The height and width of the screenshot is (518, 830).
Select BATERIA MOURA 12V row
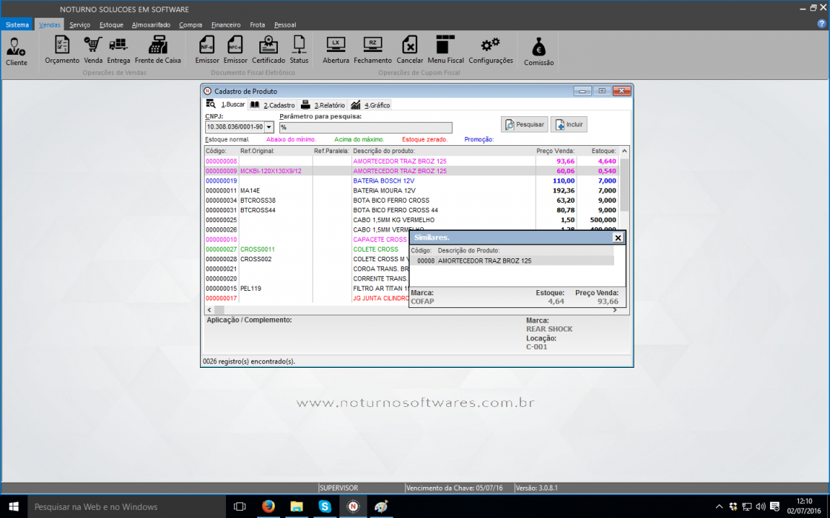point(412,190)
